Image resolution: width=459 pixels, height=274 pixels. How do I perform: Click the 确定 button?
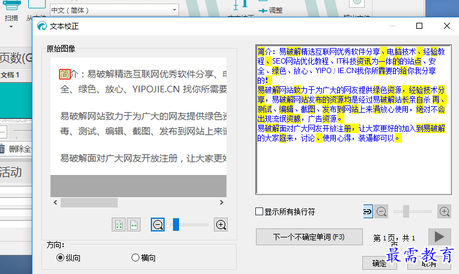pyautogui.click(x=379, y=263)
